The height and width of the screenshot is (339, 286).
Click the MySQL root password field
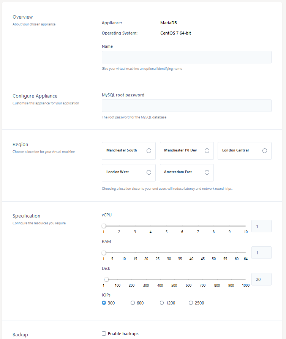[186, 106]
